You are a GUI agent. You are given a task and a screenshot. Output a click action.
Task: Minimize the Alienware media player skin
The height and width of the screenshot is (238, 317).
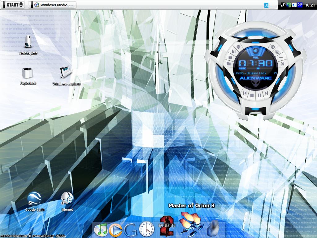pos(281,58)
